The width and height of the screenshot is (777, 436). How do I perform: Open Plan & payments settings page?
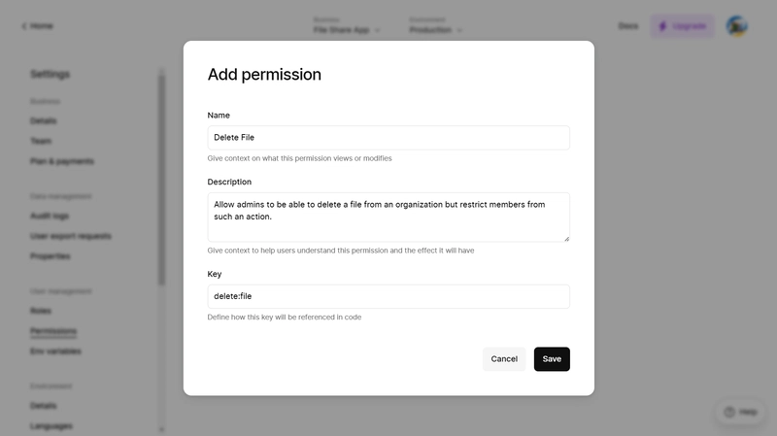coord(62,161)
